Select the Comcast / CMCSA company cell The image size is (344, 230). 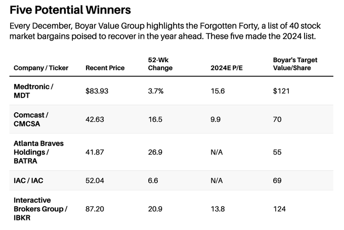pos(31,119)
